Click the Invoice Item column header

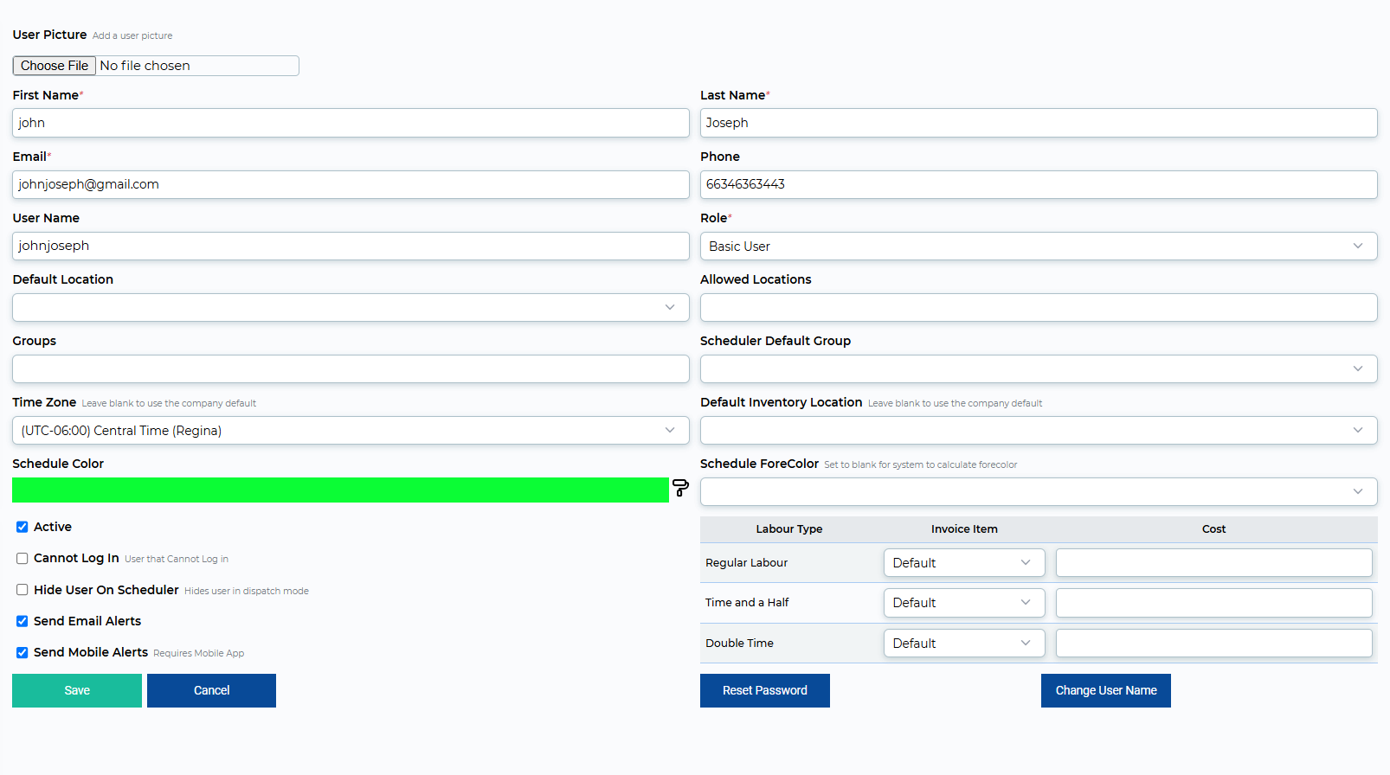click(x=964, y=529)
